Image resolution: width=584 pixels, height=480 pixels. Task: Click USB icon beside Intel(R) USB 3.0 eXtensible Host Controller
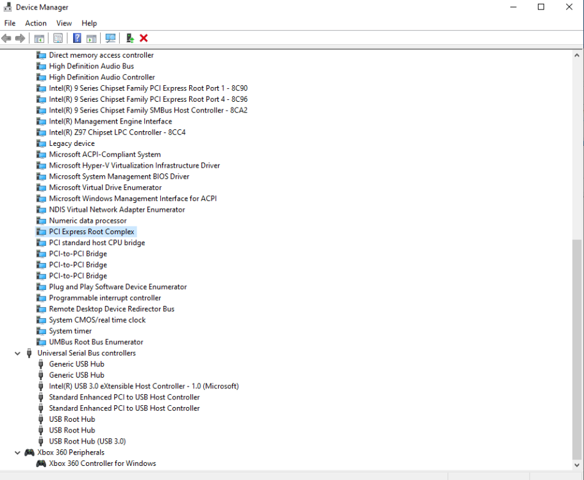[x=41, y=386]
